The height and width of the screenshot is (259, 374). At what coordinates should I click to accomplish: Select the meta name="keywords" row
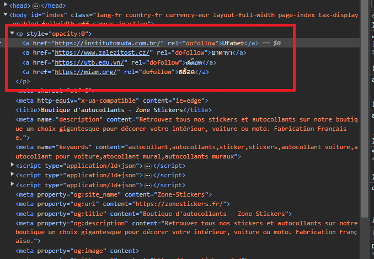coord(186,152)
